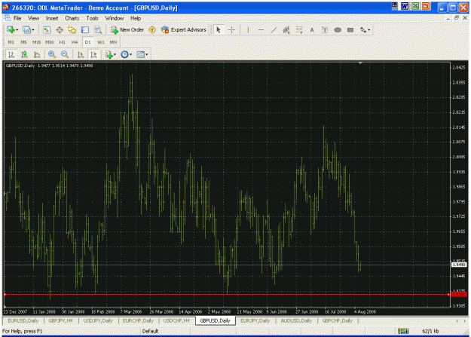Viewport: 471px width, 337px height.
Task: Switch to the GBPJPY,H4 chart tab
Action: click(x=60, y=320)
